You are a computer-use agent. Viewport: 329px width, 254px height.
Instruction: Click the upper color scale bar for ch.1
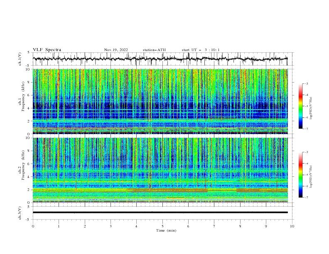tap(300, 106)
